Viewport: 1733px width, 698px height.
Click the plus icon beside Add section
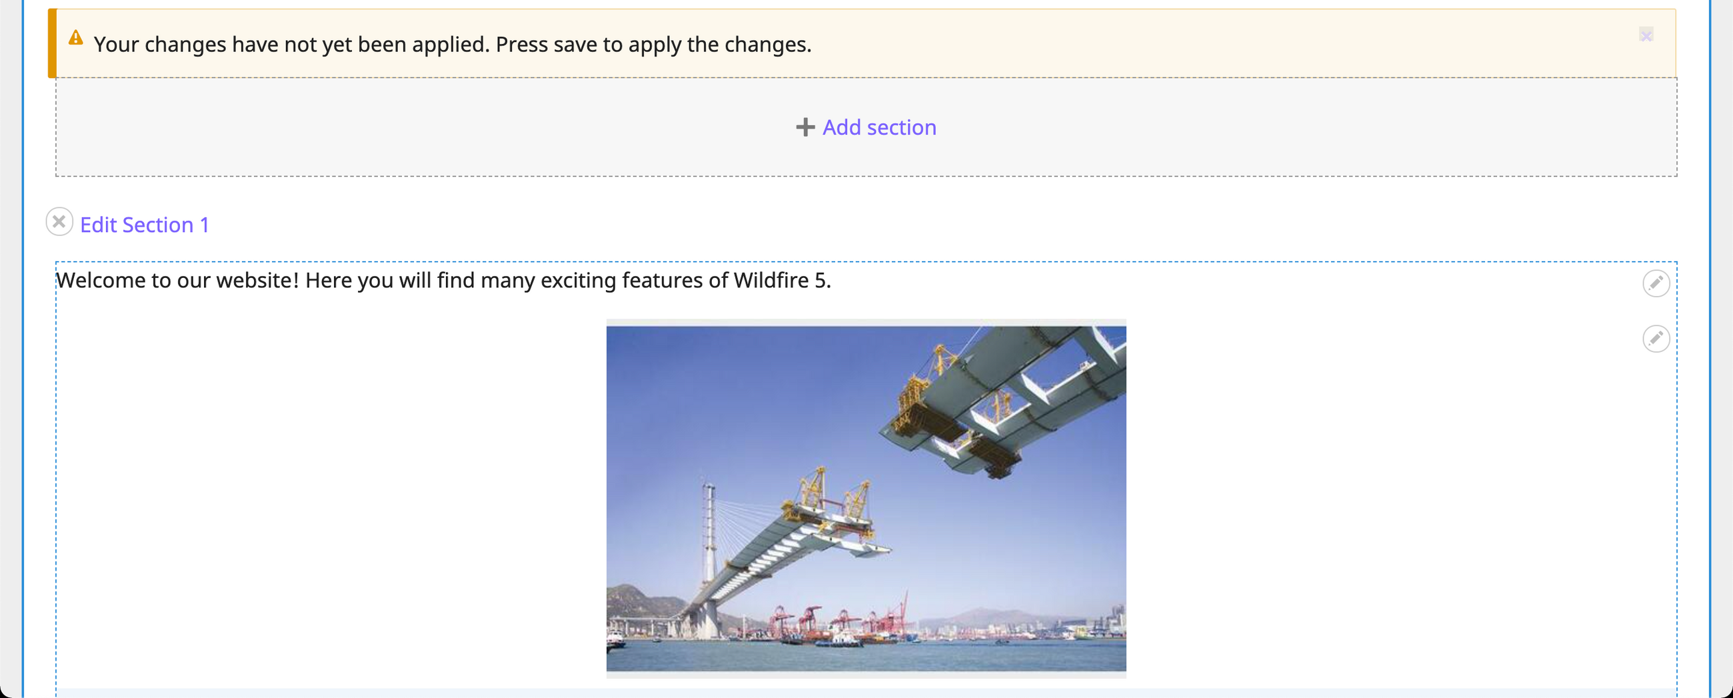(x=805, y=127)
